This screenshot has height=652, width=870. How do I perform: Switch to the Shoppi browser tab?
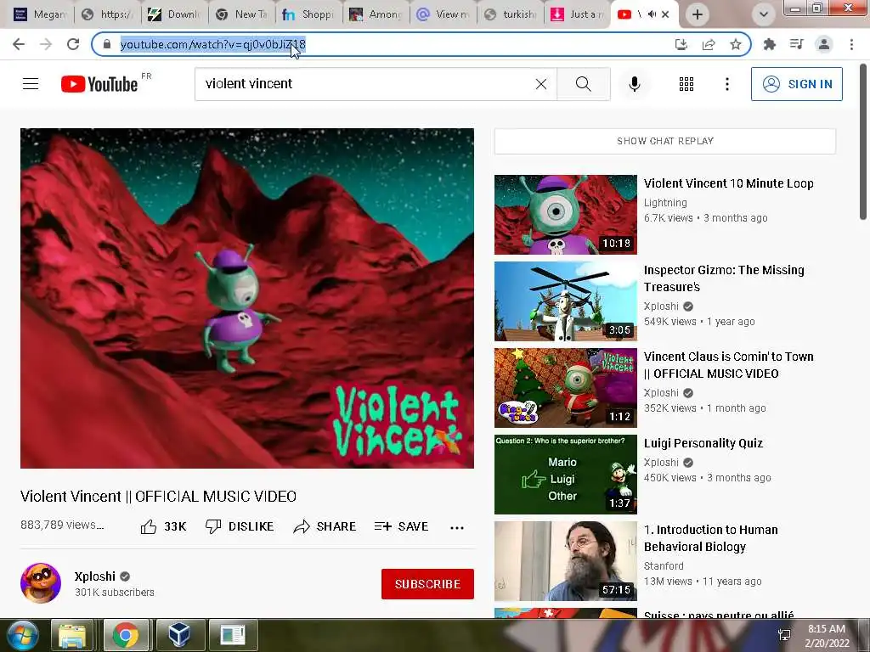[x=308, y=14]
